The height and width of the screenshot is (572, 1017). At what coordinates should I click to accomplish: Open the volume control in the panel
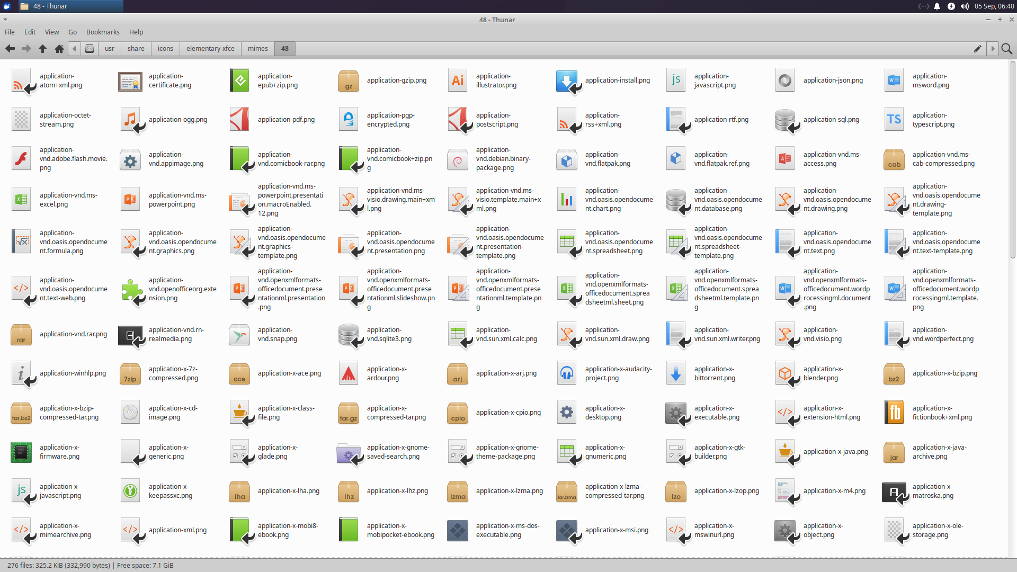click(965, 6)
